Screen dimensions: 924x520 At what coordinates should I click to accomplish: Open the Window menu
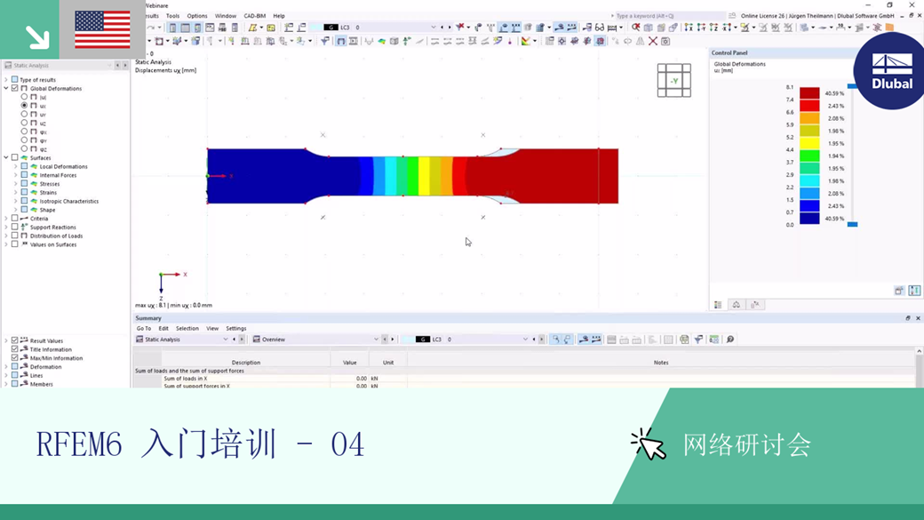[225, 16]
